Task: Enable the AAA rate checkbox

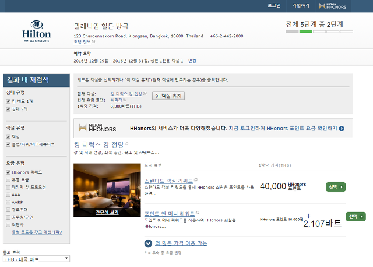Action: click(8, 195)
